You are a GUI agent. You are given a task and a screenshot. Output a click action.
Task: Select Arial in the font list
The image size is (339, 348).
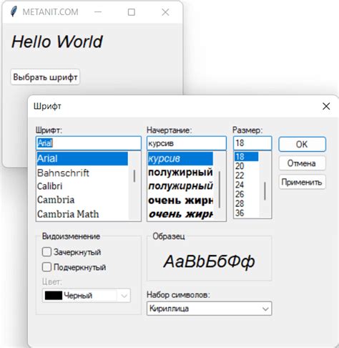[x=82, y=158]
